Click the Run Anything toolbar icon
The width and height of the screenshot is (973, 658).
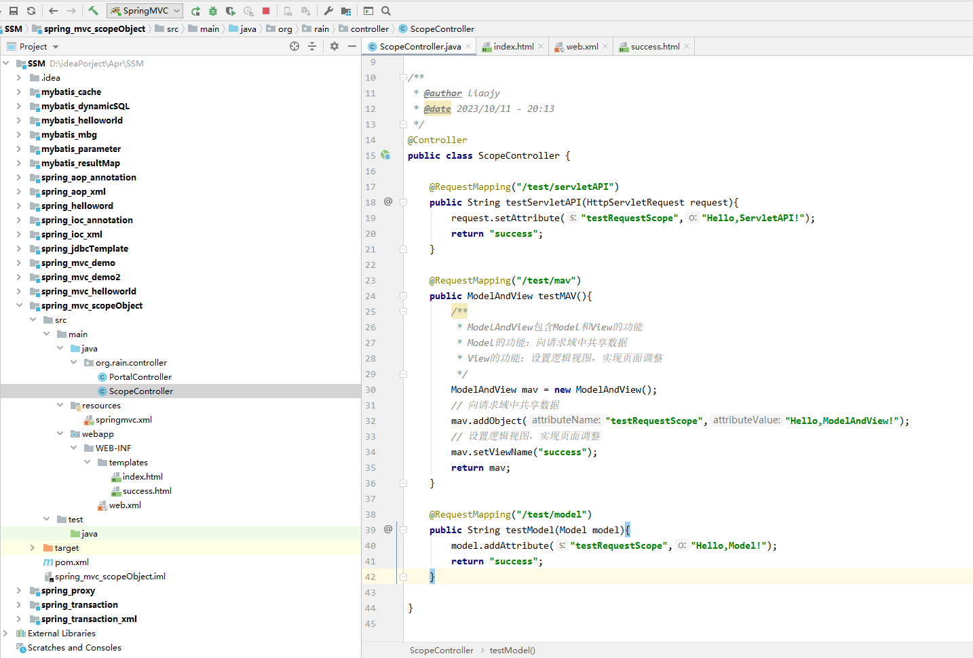368,11
